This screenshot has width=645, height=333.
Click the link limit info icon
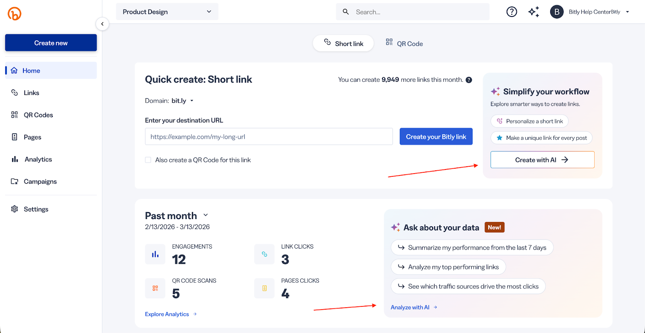[469, 80]
